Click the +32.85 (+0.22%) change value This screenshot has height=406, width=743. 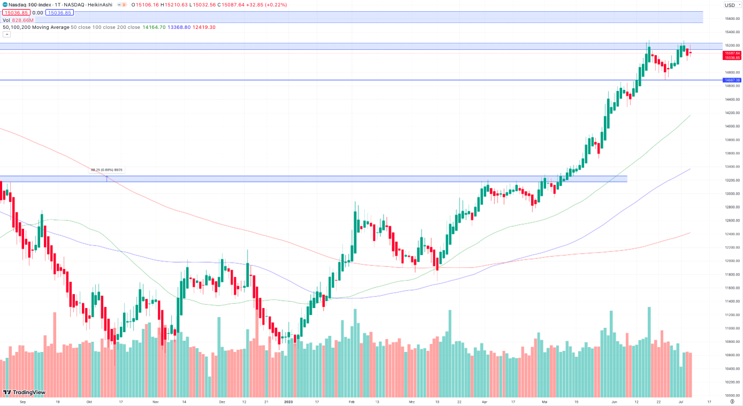[265, 5]
